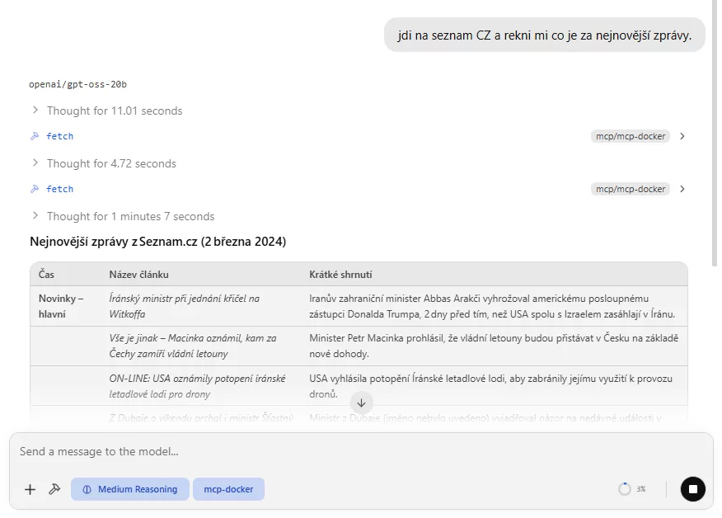
Task: Toggle the mcp-docker integration chip
Action: coord(228,489)
